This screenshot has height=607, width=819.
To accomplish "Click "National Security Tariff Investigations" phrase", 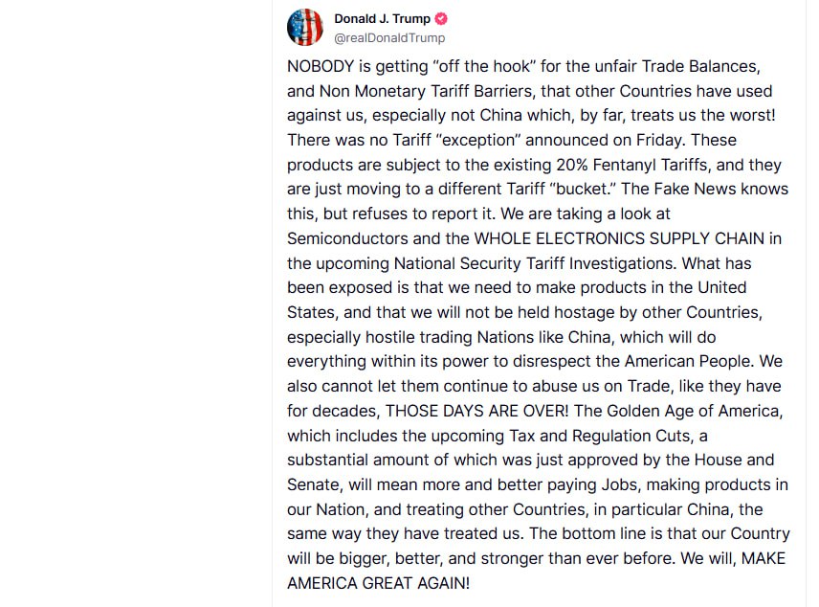I will [x=533, y=263].
